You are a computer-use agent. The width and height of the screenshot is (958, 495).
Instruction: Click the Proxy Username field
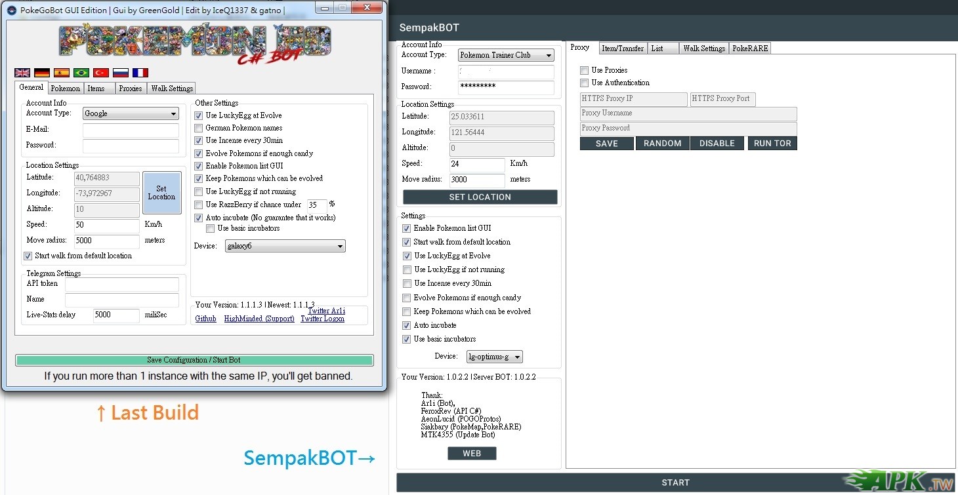688,113
